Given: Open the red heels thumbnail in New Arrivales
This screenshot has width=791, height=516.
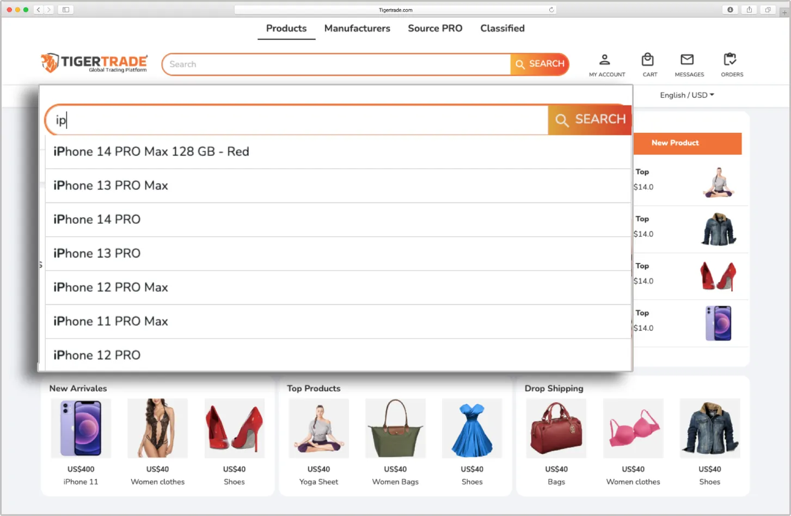Looking at the screenshot, I should point(234,428).
